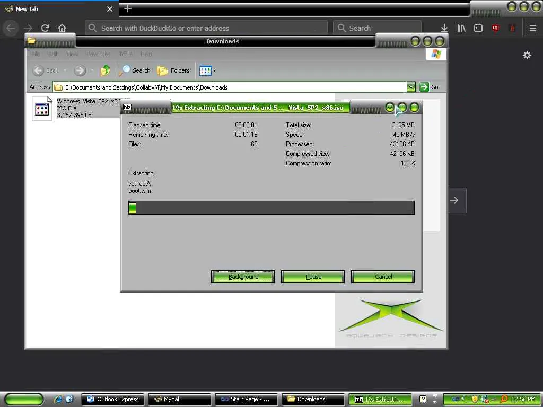Viewport: 543px width, 407px height.
Task: Open new tab customization gear
Action: (527, 55)
